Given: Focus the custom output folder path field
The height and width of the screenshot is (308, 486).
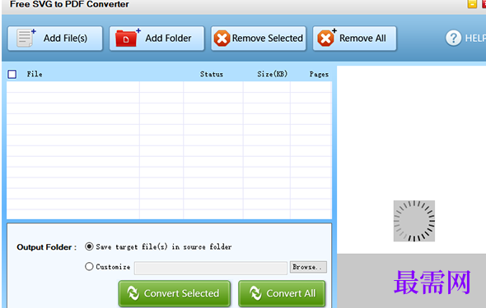Looking at the screenshot, I should pos(211,268).
